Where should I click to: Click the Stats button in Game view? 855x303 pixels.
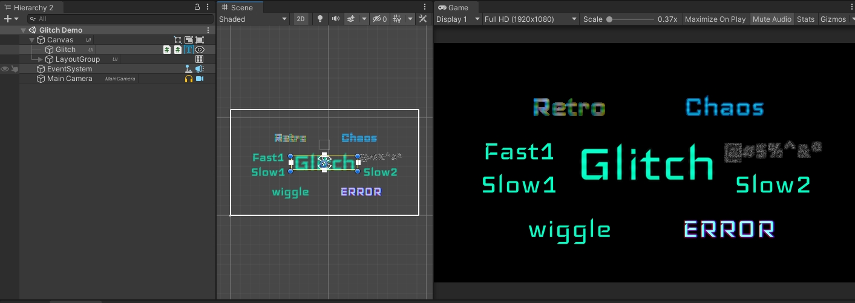pos(805,19)
